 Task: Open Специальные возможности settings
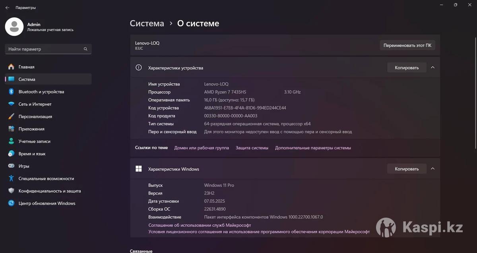(46, 179)
